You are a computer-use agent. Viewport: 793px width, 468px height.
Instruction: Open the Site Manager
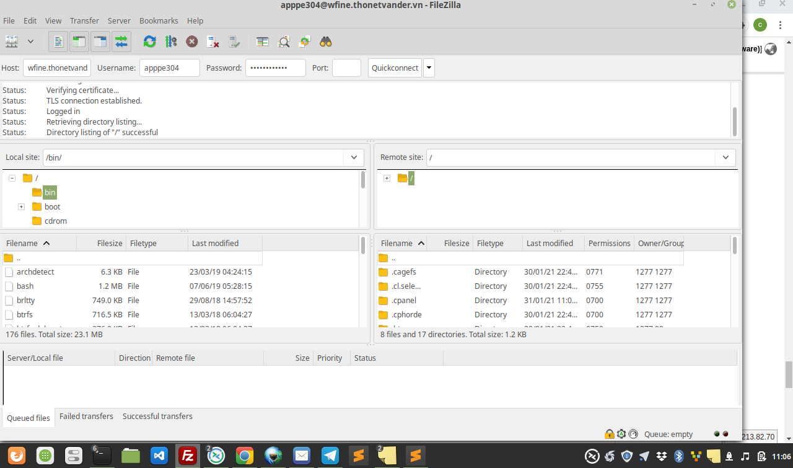tap(12, 42)
